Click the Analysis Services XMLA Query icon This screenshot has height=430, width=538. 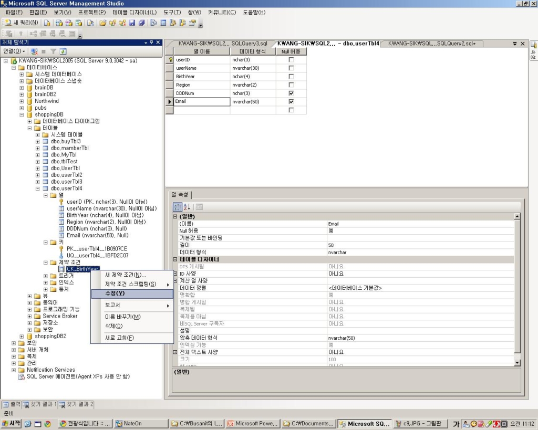(79, 23)
